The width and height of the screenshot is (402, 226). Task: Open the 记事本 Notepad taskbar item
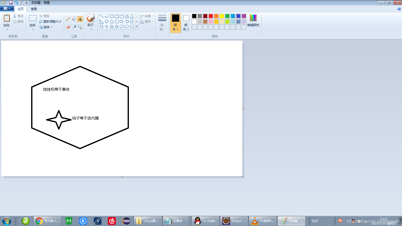click(x=176, y=221)
